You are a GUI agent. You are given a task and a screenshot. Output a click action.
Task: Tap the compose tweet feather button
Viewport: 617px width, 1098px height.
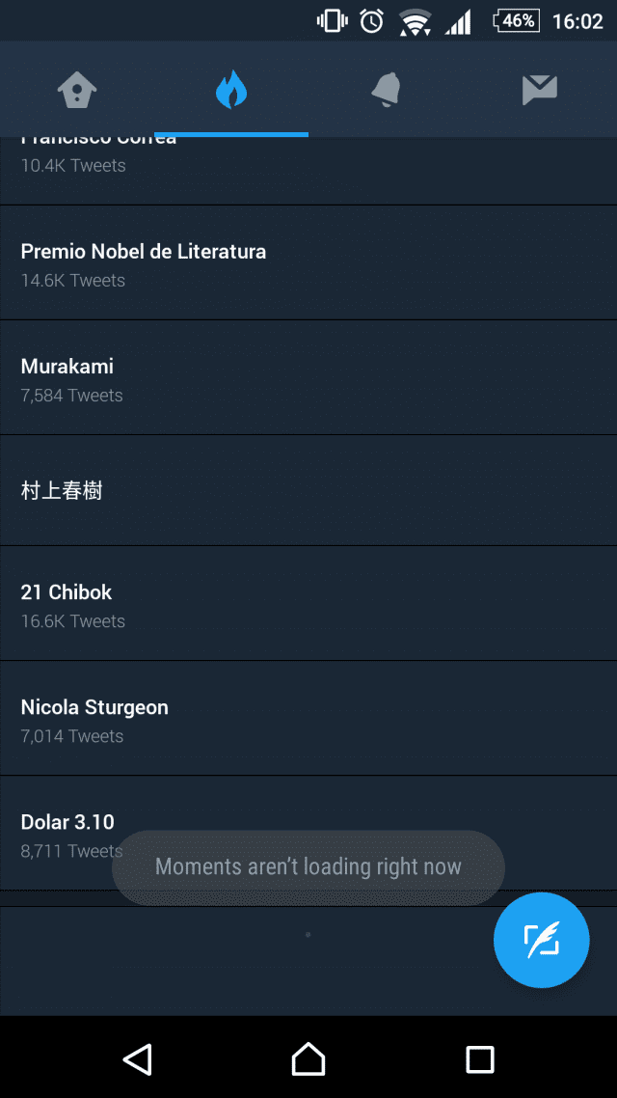click(x=542, y=940)
